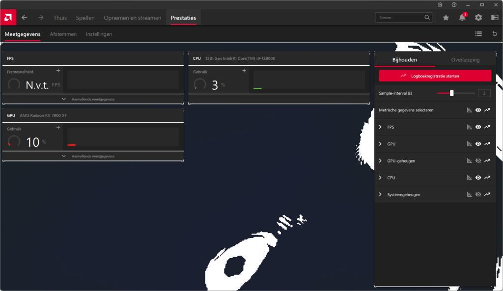The image size is (503, 291).
Task: Switch to the Instellingen sub-tab
Action: coord(99,34)
